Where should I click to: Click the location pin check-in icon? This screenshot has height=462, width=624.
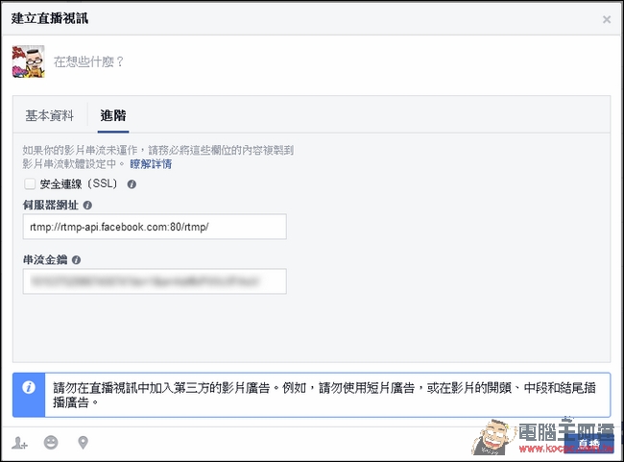(x=83, y=443)
